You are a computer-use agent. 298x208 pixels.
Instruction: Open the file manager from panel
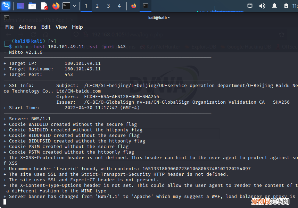(32, 6)
